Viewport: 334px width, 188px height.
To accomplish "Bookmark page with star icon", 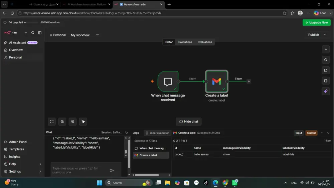I will (285, 13).
